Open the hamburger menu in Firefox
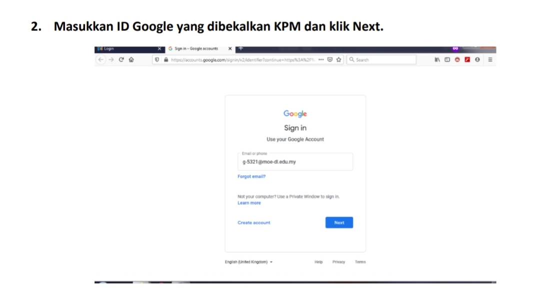The image size is (540, 302). click(x=489, y=59)
